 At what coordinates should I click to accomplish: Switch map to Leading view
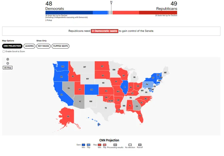coord(29,46)
